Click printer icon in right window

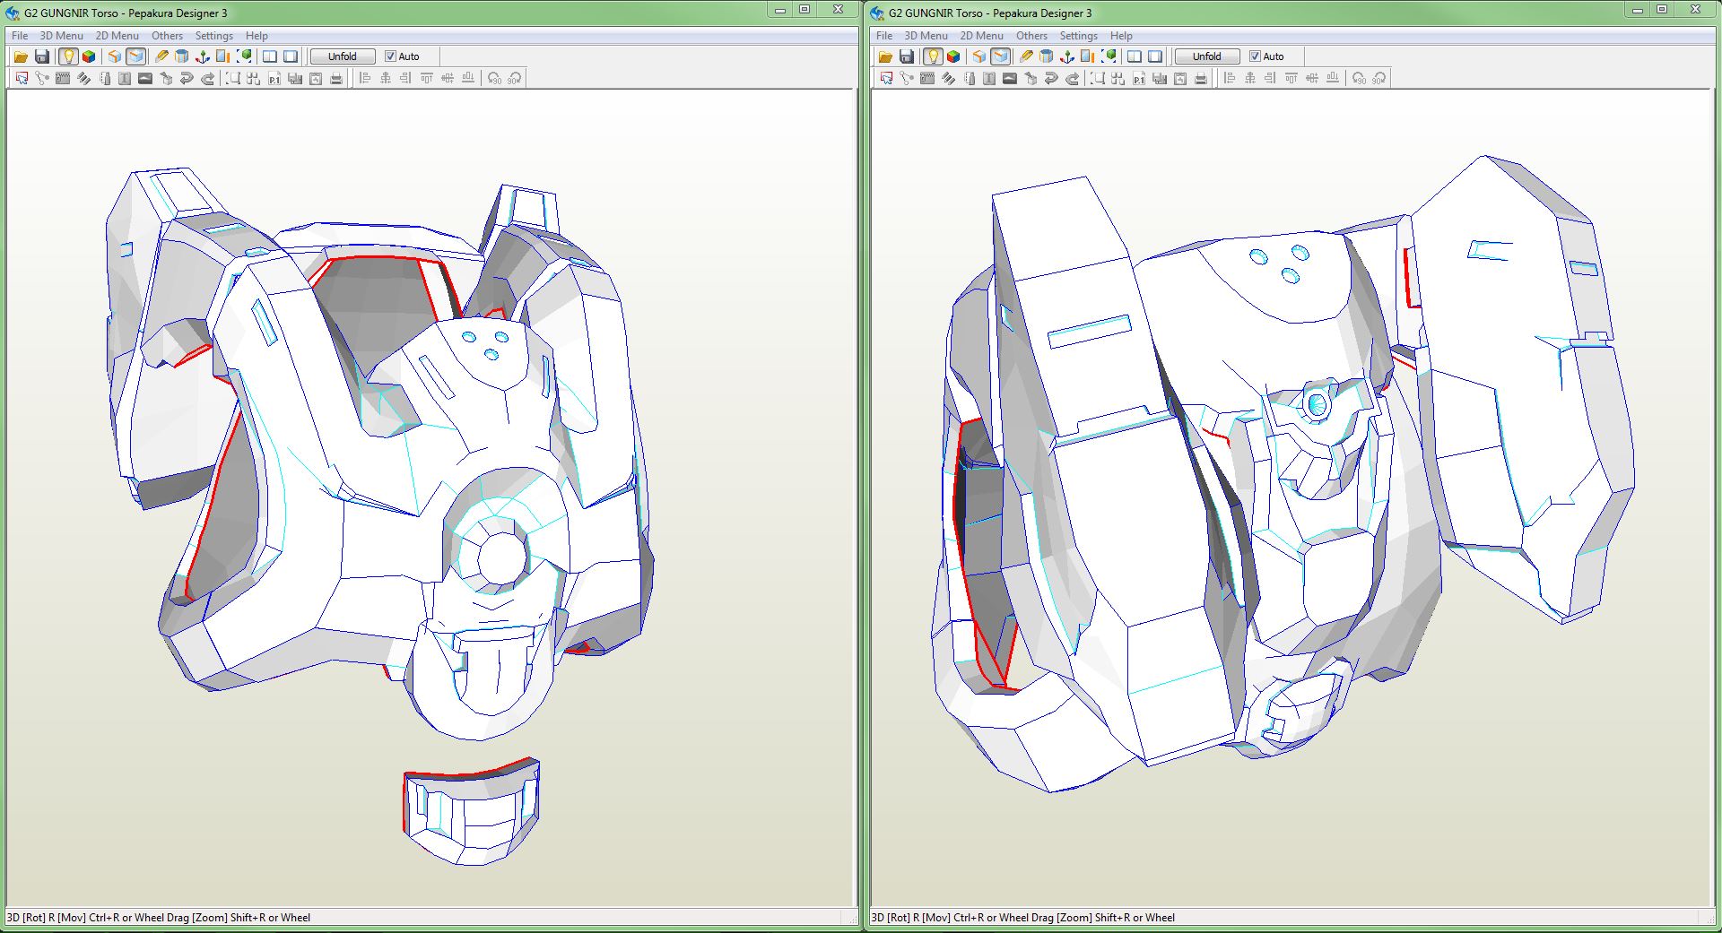point(1201,79)
